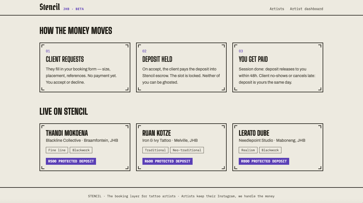
Task: Click the You Get Paid title
Action: [253, 59]
